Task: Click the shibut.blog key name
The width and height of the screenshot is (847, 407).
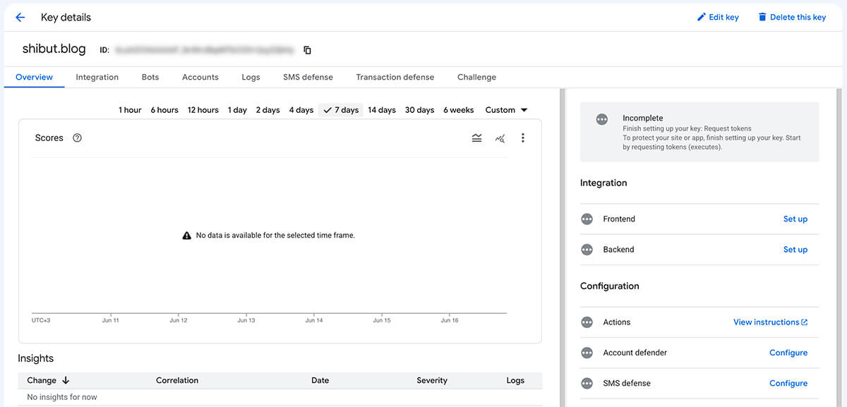Action: [x=54, y=49]
